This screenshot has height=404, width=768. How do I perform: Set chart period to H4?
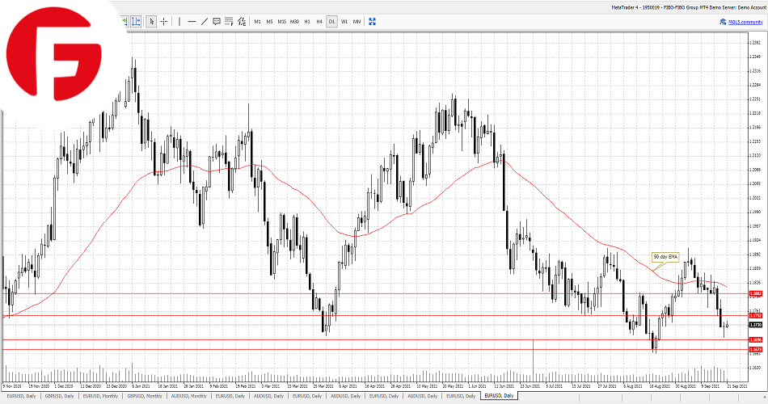pyautogui.click(x=319, y=21)
